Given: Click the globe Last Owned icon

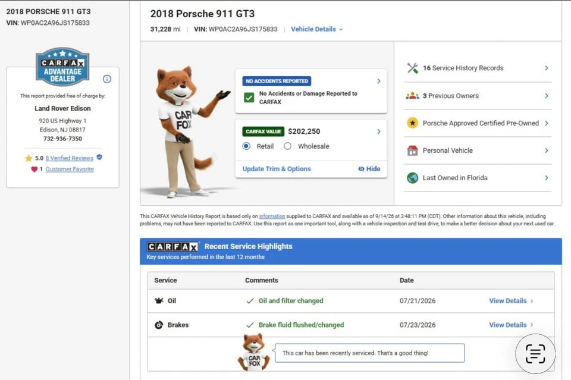Looking at the screenshot, I should tap(413, 178).
